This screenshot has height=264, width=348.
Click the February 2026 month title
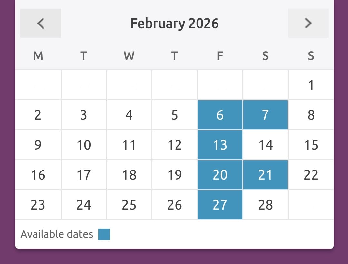point(174,24)
